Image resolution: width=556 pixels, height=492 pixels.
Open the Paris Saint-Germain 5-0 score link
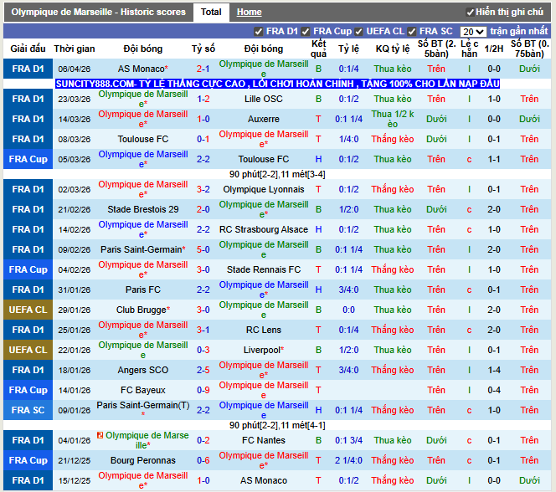[203, 249]
